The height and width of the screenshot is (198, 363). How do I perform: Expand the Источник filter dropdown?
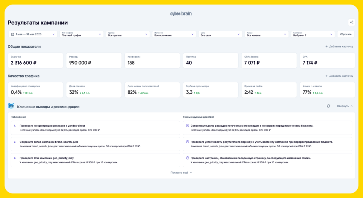174,34
